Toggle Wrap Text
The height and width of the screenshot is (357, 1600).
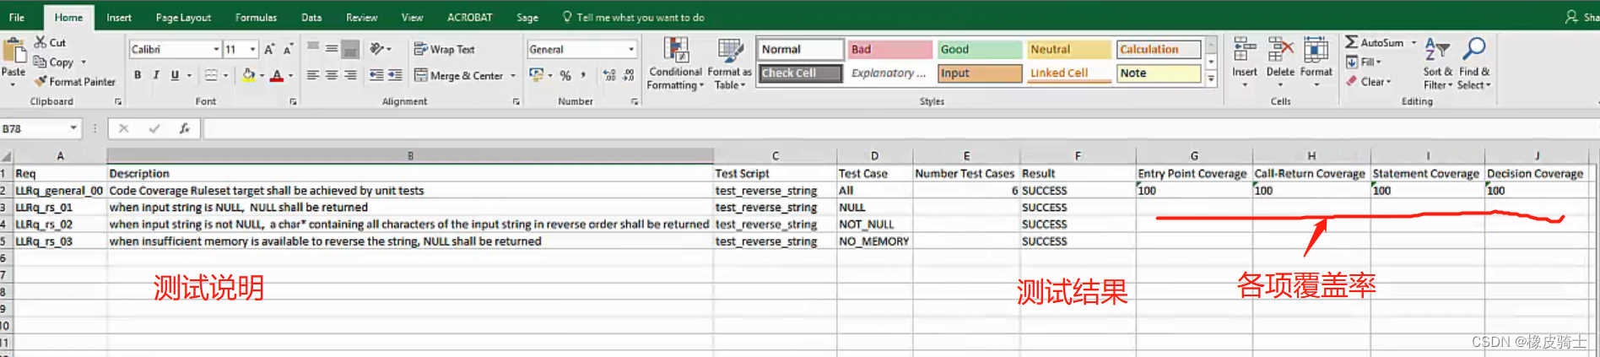pyautogui.click(x=445, y=49)
